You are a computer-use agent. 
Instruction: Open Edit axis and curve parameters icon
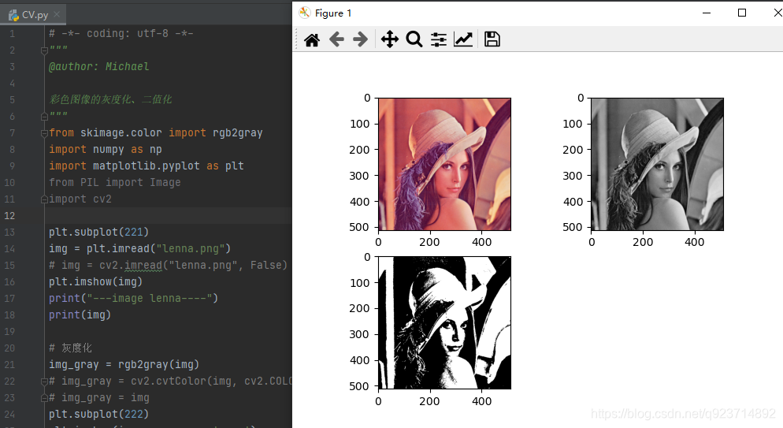tap(463, 39)
